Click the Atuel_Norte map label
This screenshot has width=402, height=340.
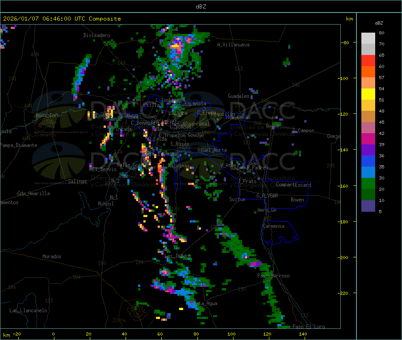click(212, 150)
